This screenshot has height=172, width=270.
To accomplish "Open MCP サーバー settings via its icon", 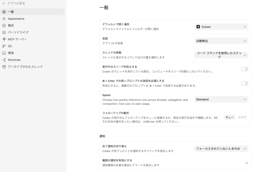I will tap(4, 39).
